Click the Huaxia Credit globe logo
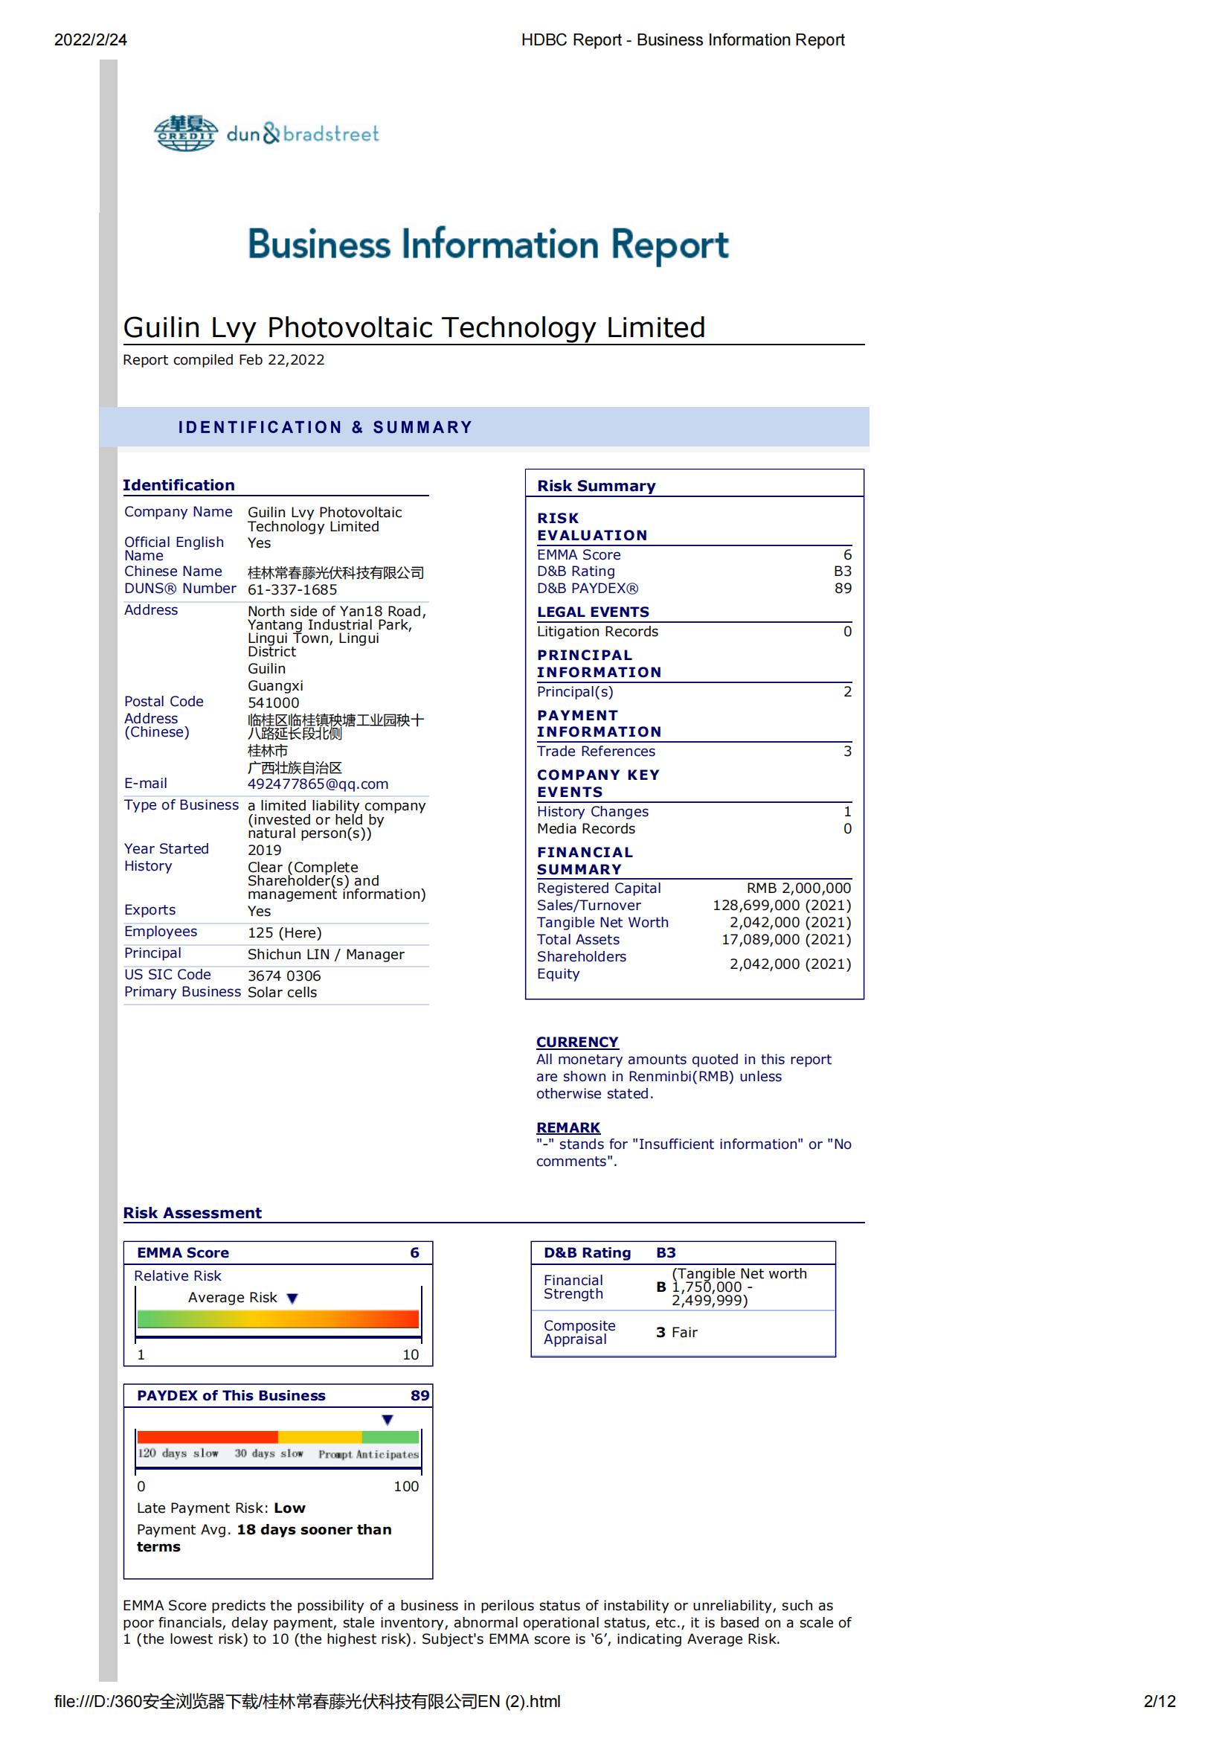This screenshot has width=1231, height=1742. click(x=186, y=133)
